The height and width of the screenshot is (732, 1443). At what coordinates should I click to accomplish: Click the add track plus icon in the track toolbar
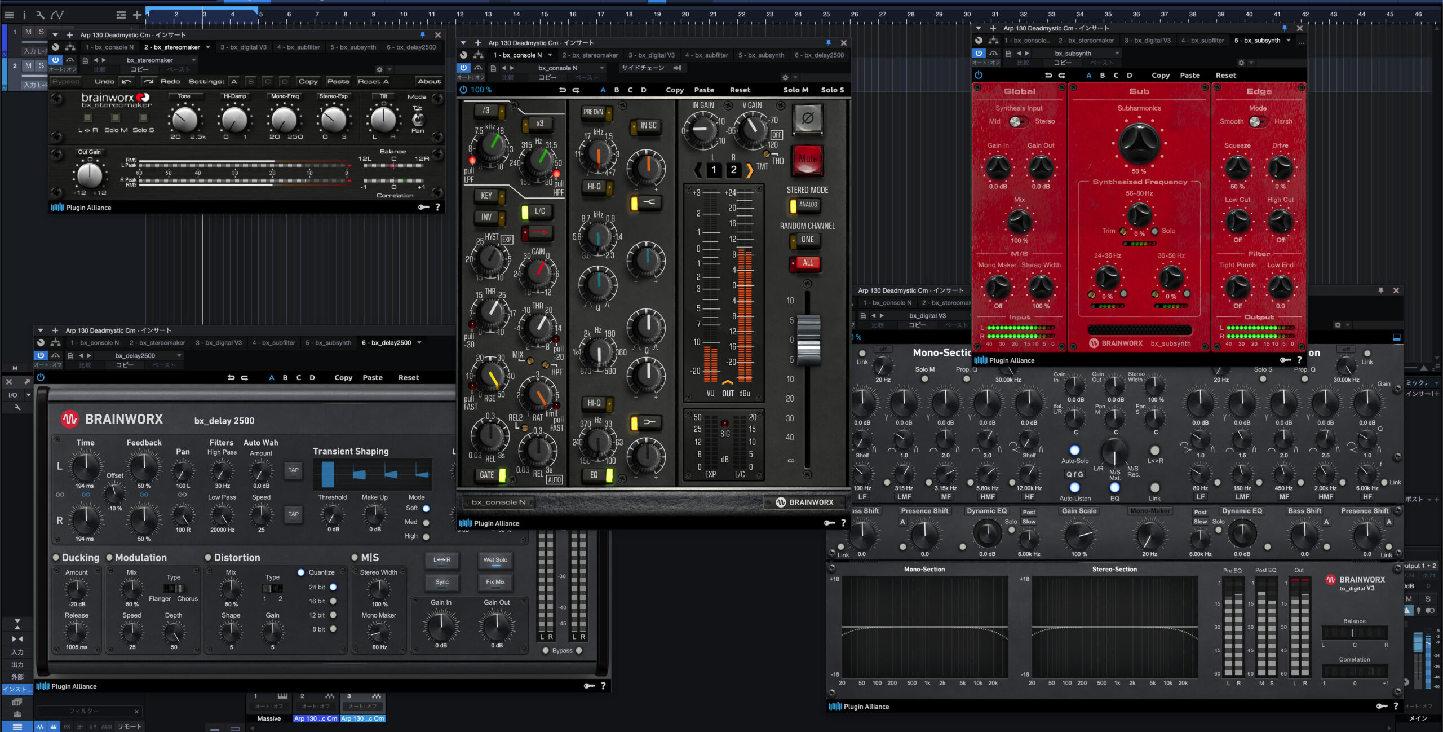coord(137,15)
